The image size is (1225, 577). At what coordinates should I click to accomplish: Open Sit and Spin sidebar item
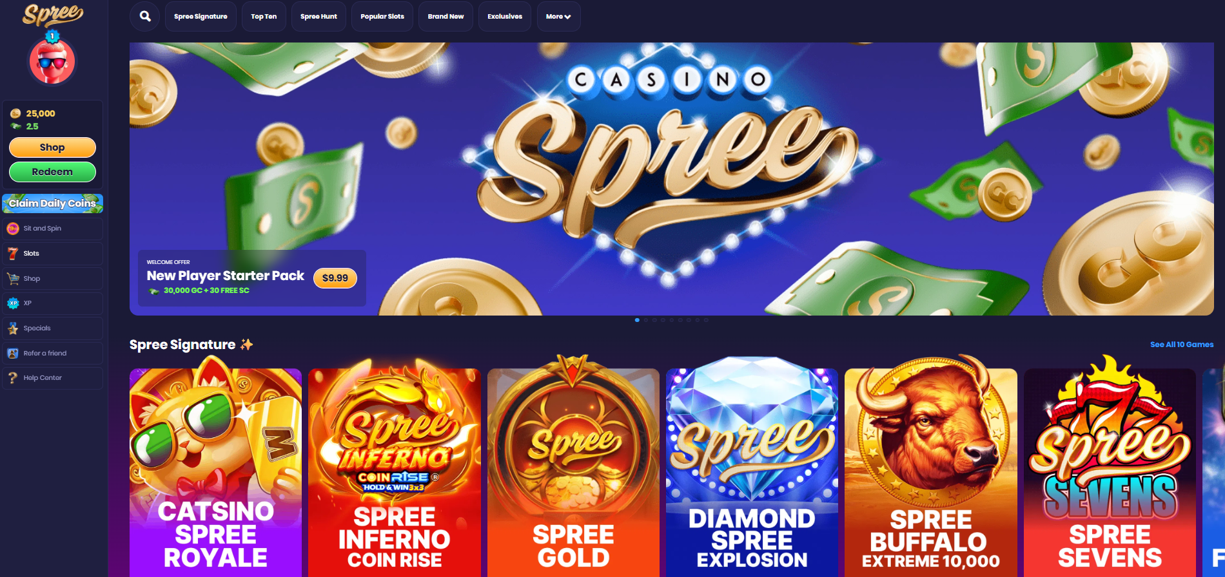[x=52, y=229]
